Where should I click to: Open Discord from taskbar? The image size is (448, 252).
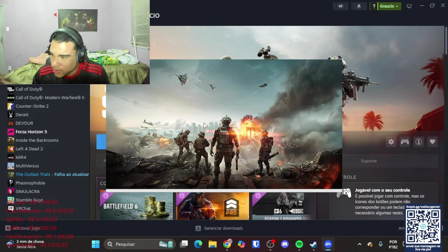point(285,244)
